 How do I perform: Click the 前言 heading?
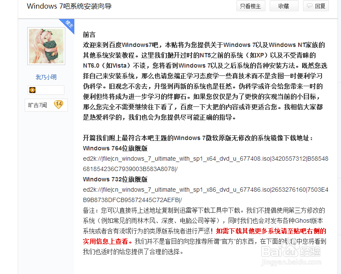click(x=89, y=35)
